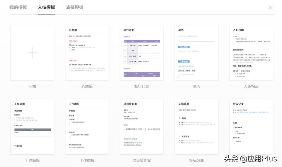Open the 简历 template thumbnail
The width and height of the screenshot is (282, 167).
click(197, 53)
